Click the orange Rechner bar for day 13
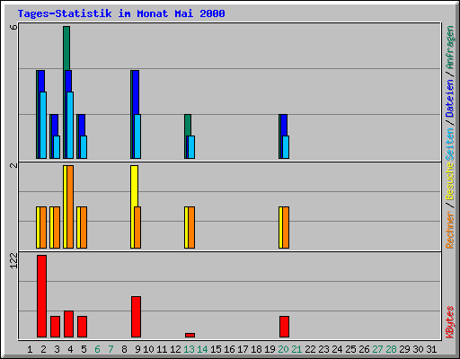 coord(191,227)
